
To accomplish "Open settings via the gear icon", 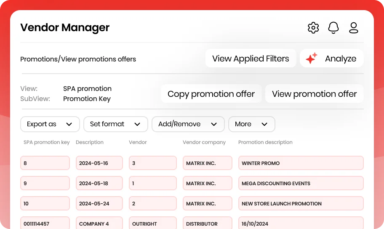I will click(x=313, y=28).
